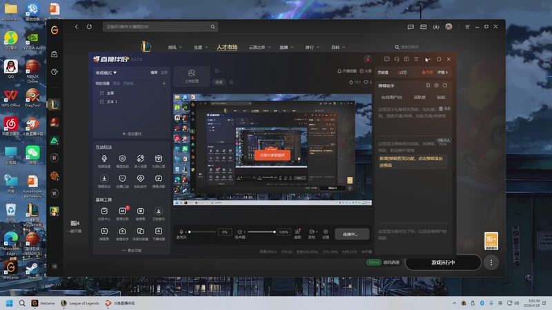Expand the dropdown arrow beside 录制
The image size is (552, 310).
point(317,232)
